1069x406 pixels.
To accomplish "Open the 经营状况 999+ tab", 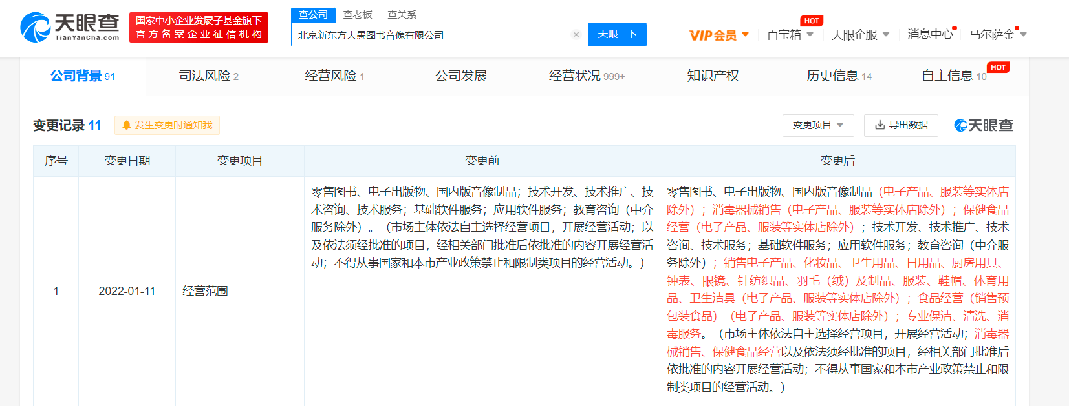I will pyautogui.click(x=587, y=76).
